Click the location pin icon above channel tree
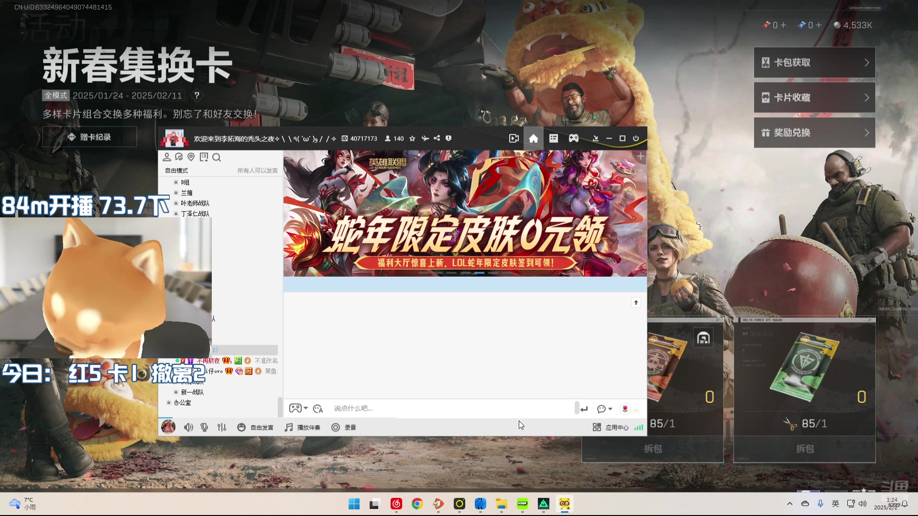 (191, 157)
